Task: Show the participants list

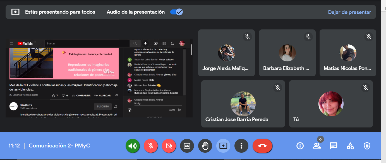Action: [x=317, y=146]
